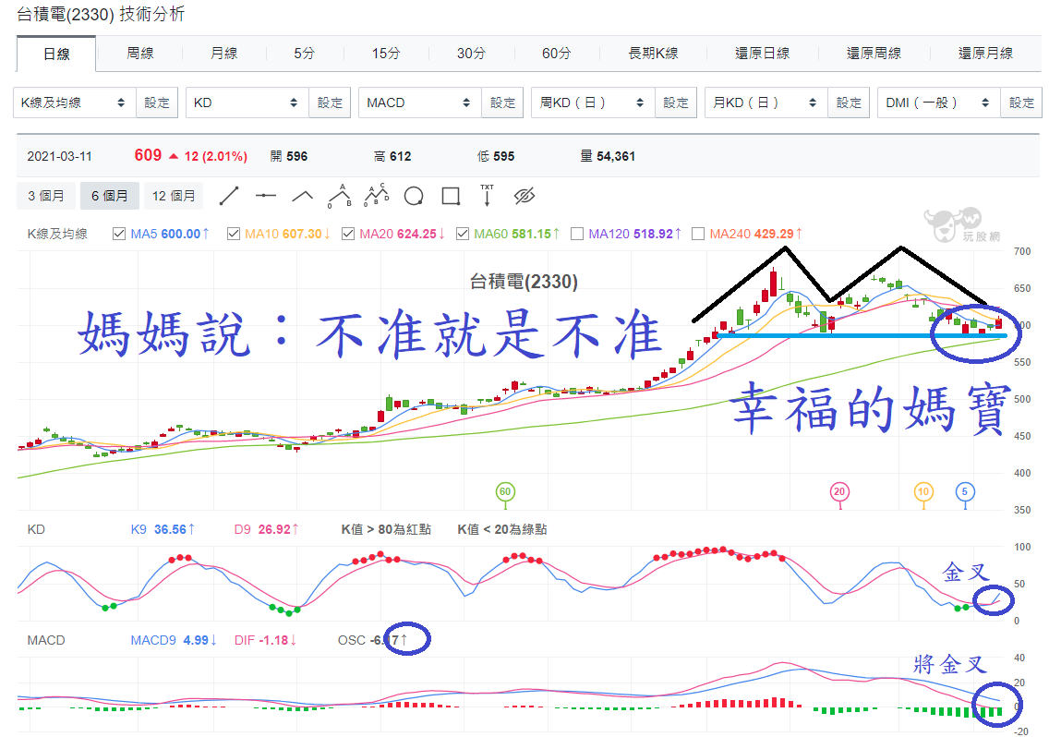
Task: Open the 周KD (日) dropdown
Action: click(593, 103)
